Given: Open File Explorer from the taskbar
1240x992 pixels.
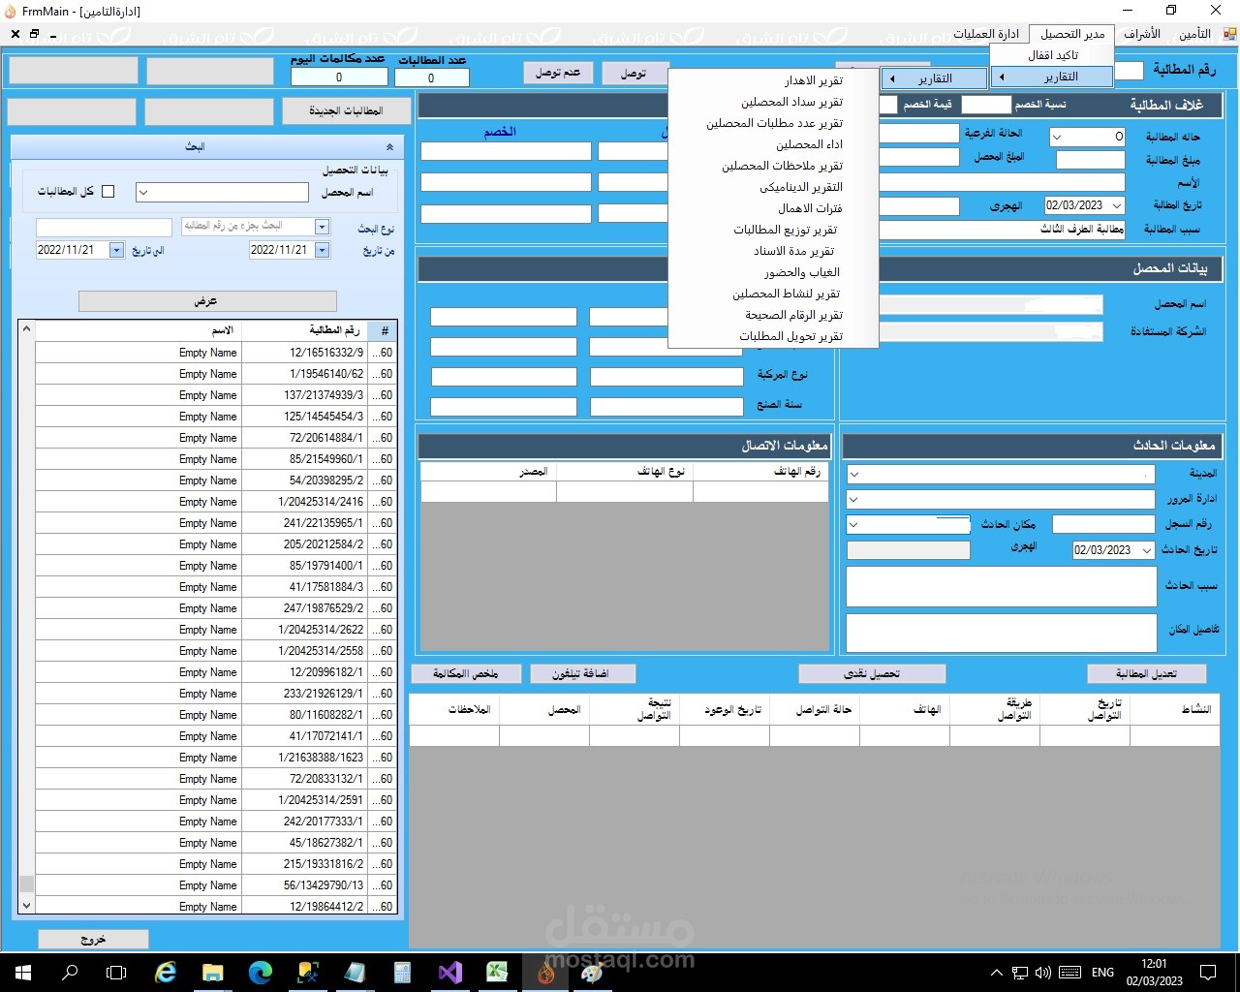Looking at the screenshot, I should click(213, 973).
